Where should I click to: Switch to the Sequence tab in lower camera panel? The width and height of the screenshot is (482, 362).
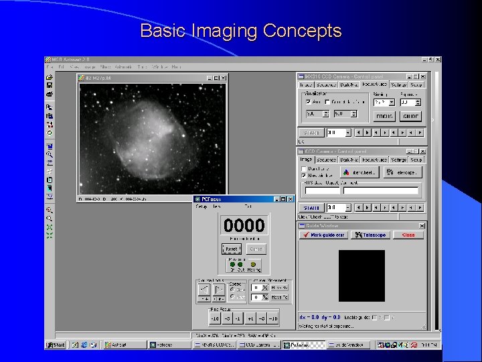coord(326,160)
